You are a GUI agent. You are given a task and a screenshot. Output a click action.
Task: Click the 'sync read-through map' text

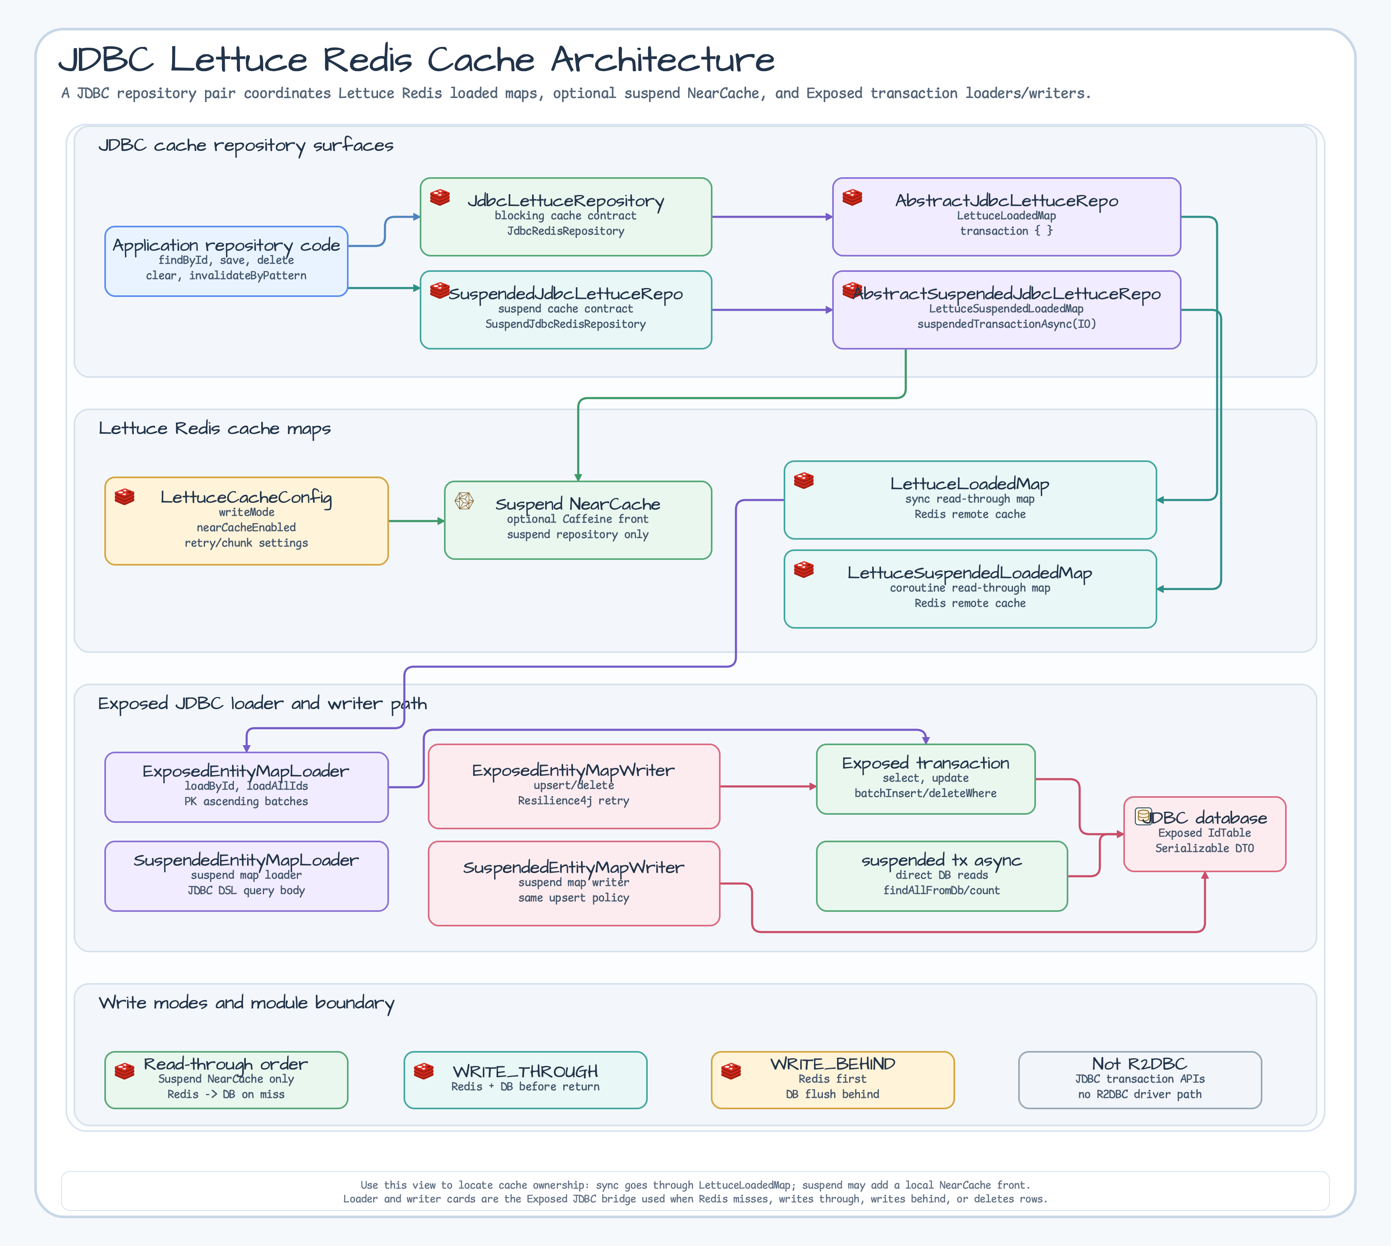(x=970, y=499)
